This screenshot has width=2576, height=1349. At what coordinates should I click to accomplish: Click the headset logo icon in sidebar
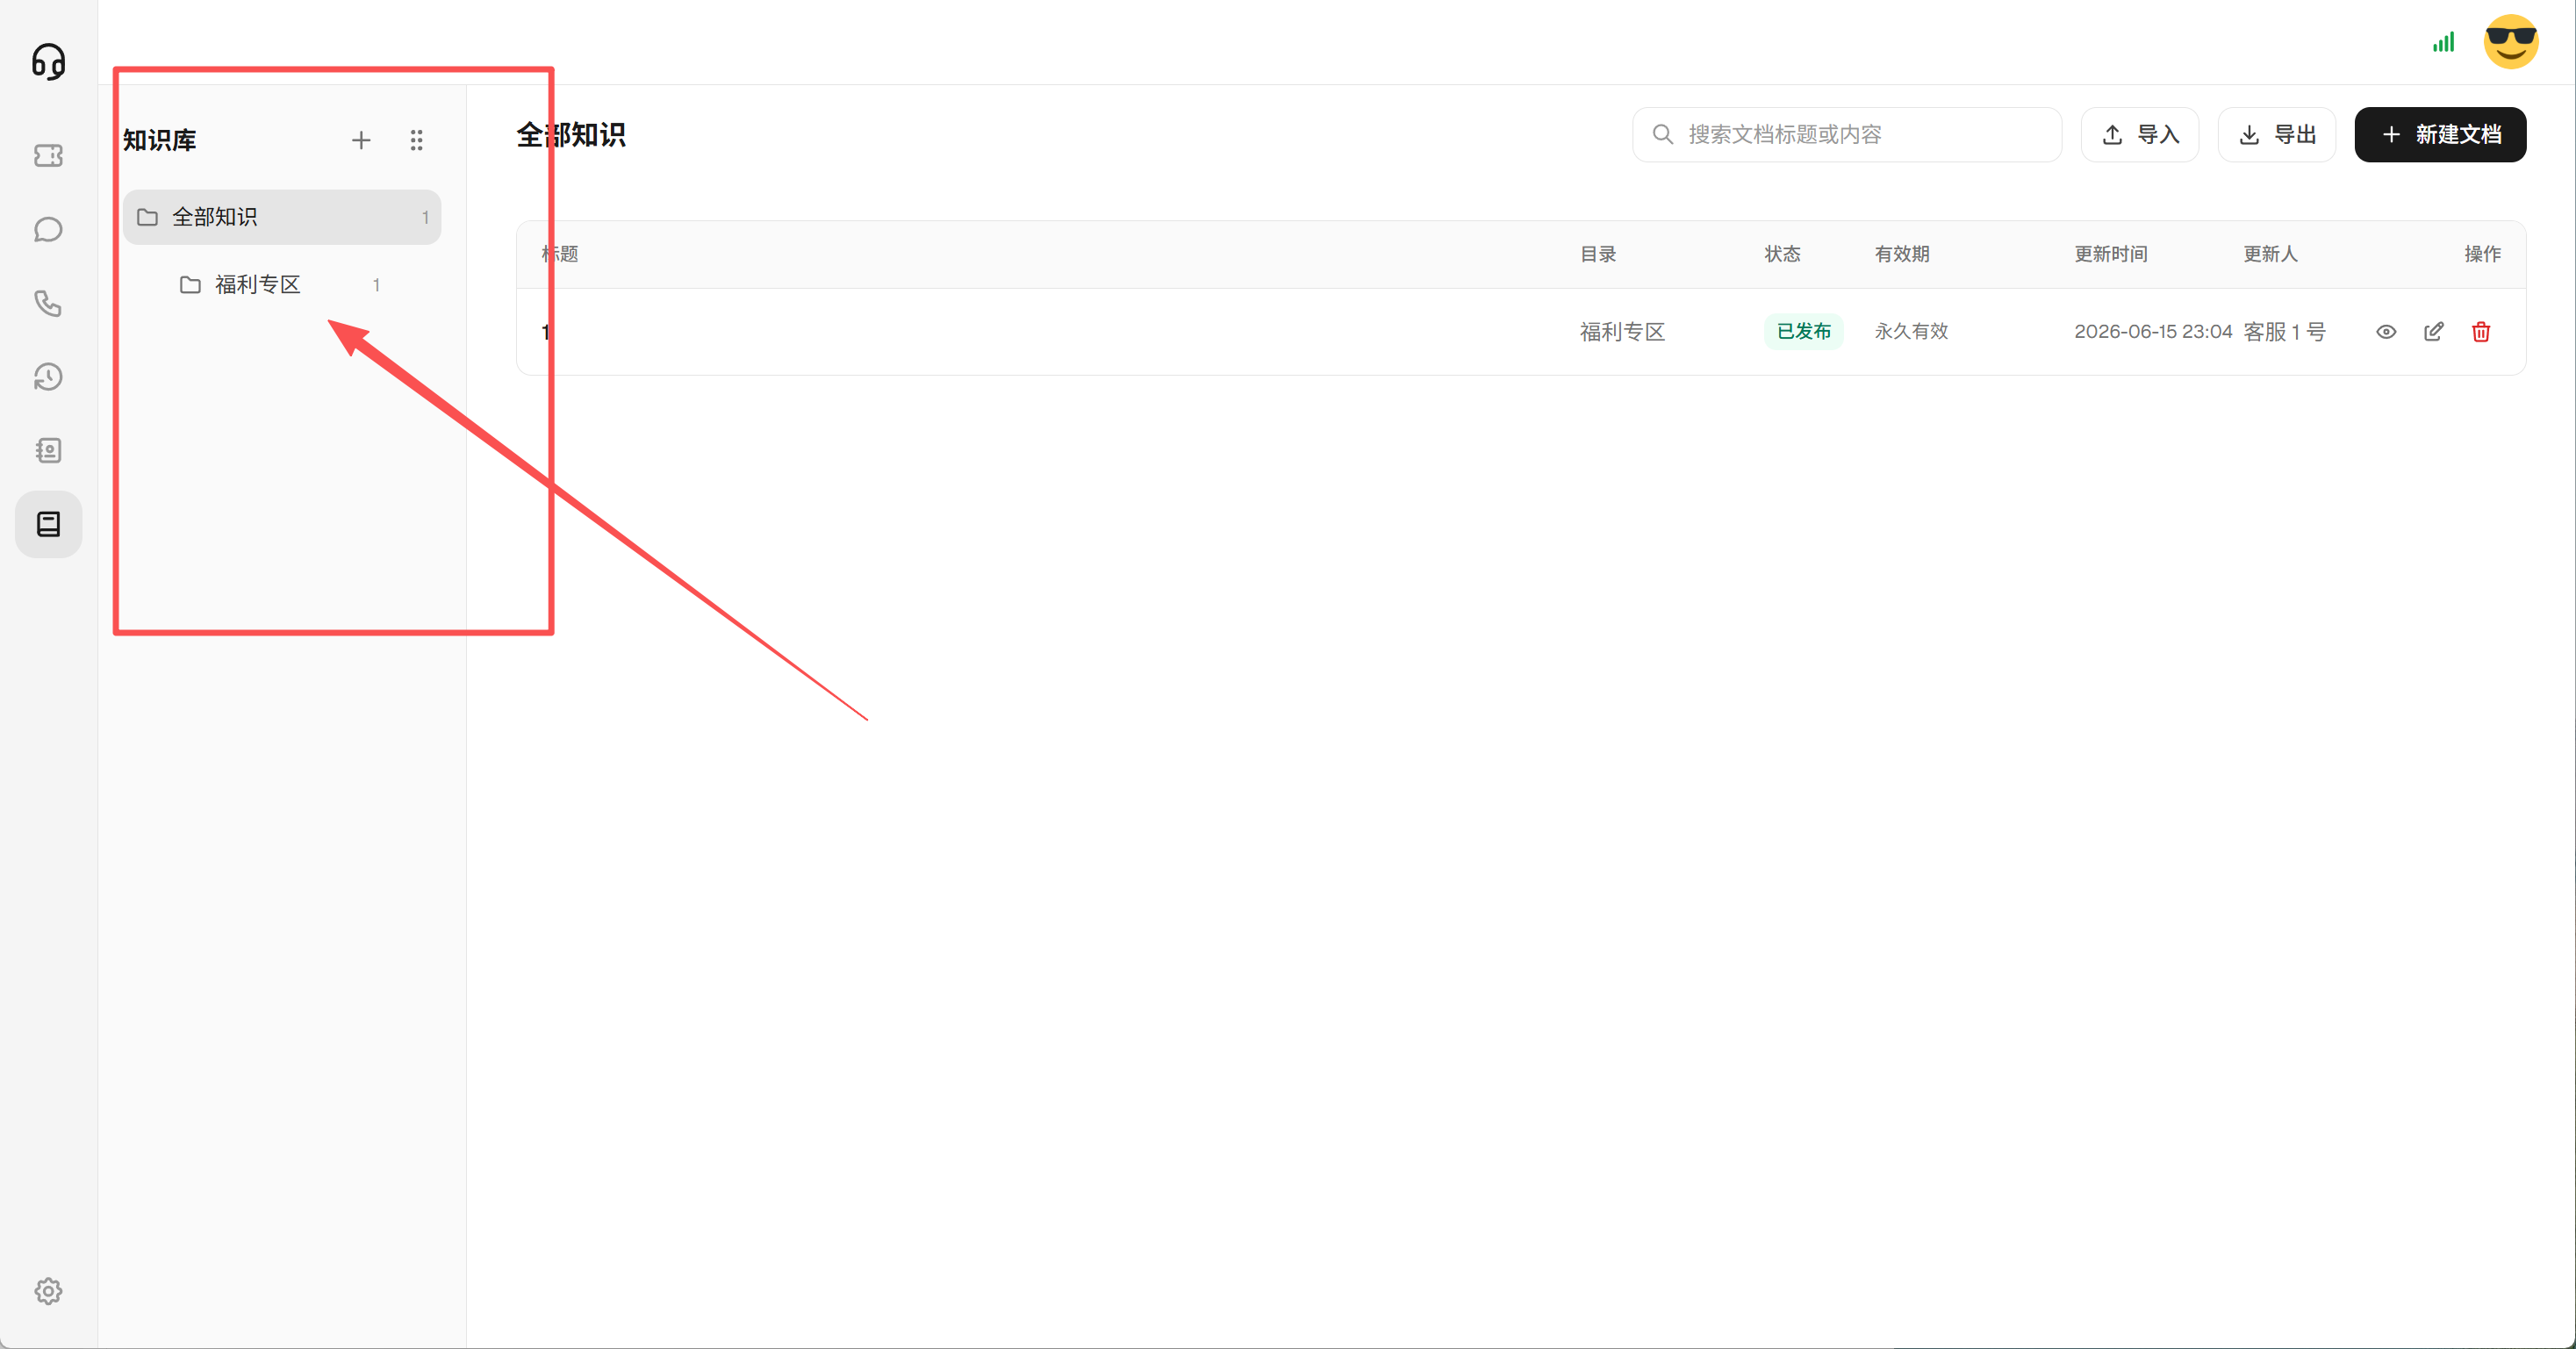(48, 62)
